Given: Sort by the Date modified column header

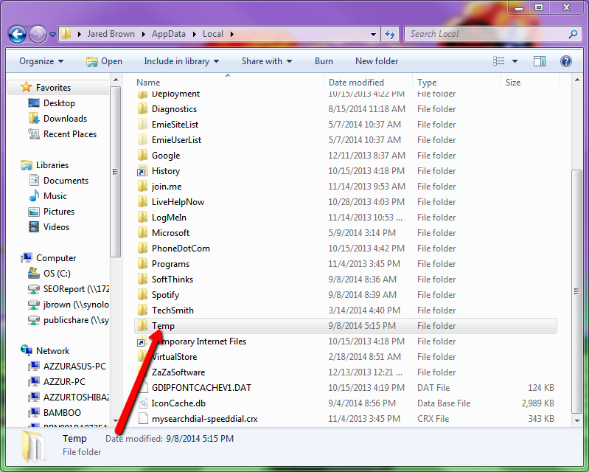Looking at the screenshot, I should coord(356,83).
